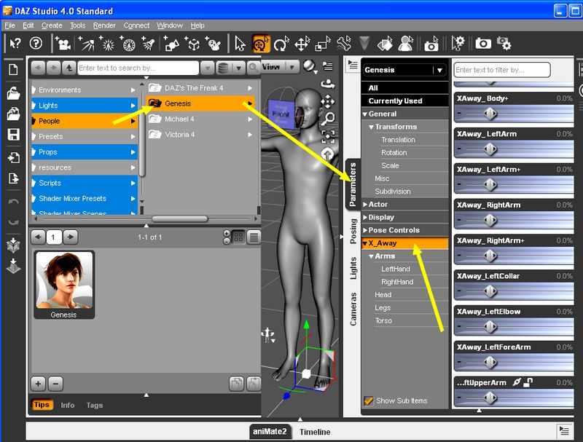Click the parameters filter text field

(x=502, y=70)
